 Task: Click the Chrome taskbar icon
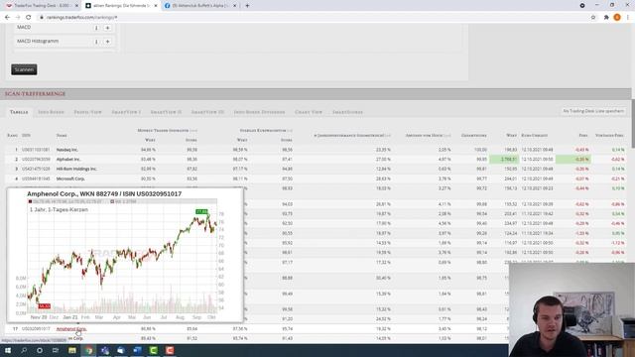(88, 350)
